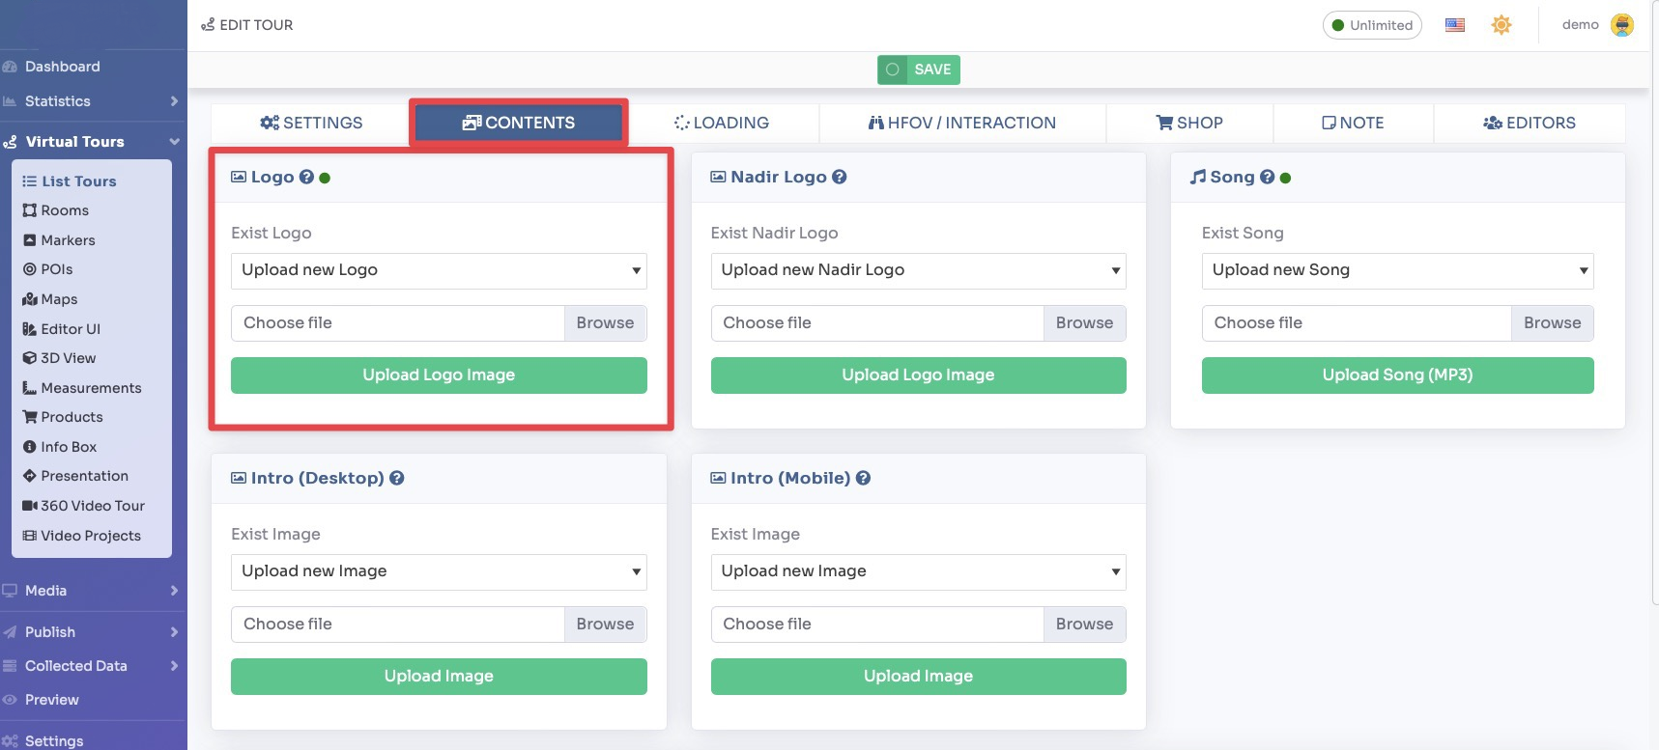Click the Song Choose file field
Image resolution: width=1659 pixels, height=750 pixels.
click(1356, 323)
